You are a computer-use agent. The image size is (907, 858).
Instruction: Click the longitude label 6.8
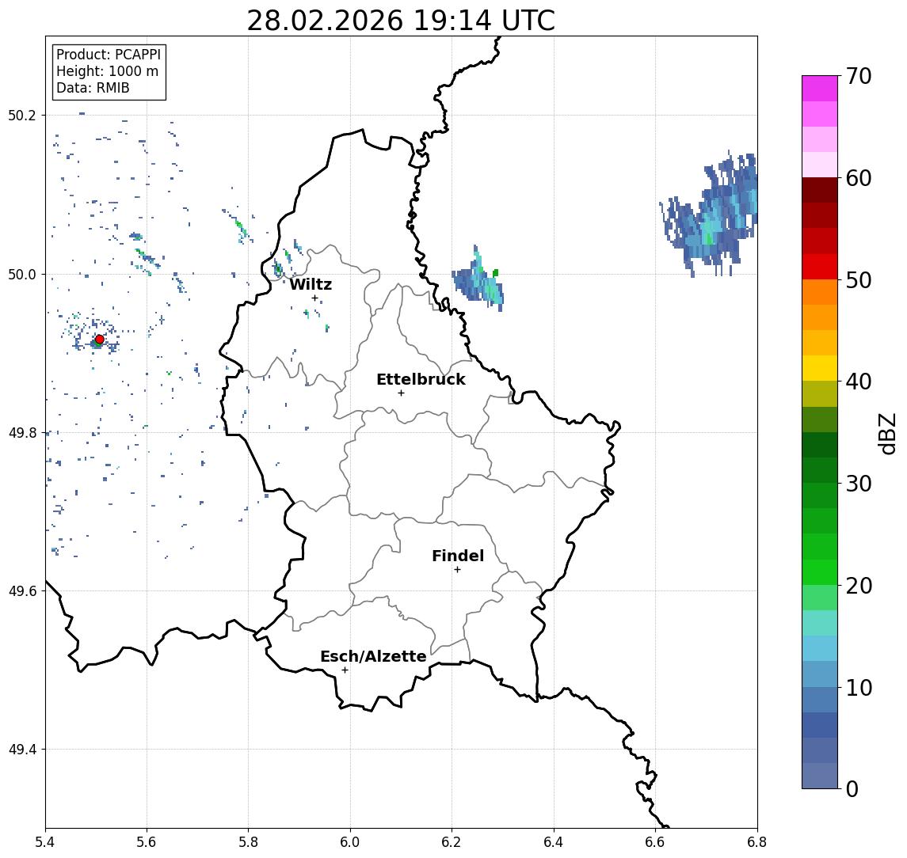756,842
